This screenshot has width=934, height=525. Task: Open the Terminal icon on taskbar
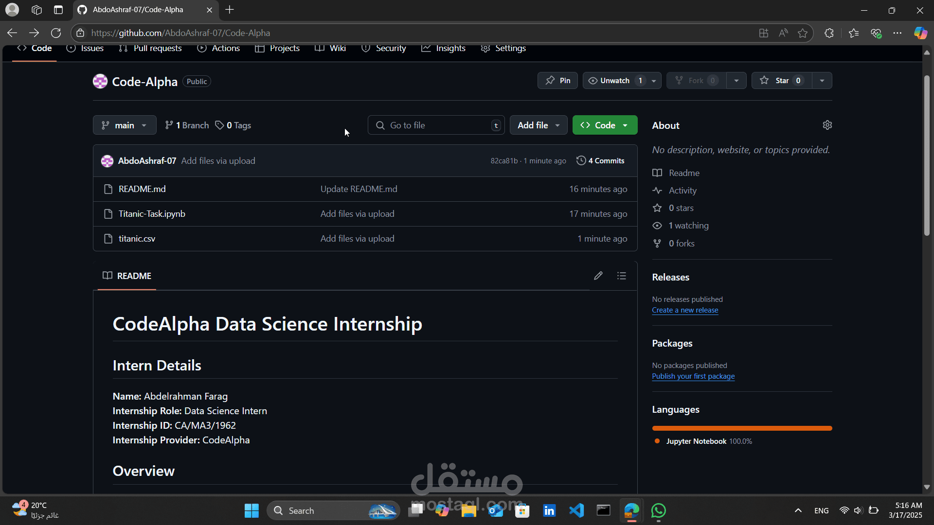coord(604,510)
